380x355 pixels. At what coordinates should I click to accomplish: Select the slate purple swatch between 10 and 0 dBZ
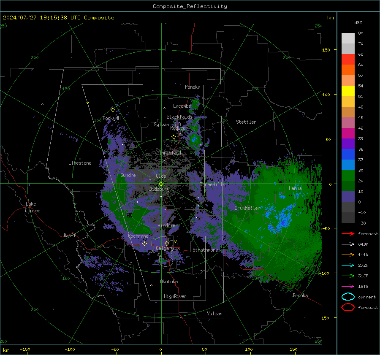point(348,196)
